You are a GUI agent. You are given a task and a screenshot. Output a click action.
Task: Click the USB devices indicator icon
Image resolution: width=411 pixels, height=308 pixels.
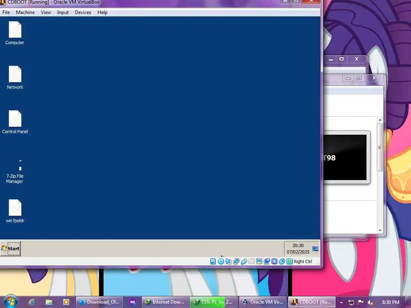244,261
